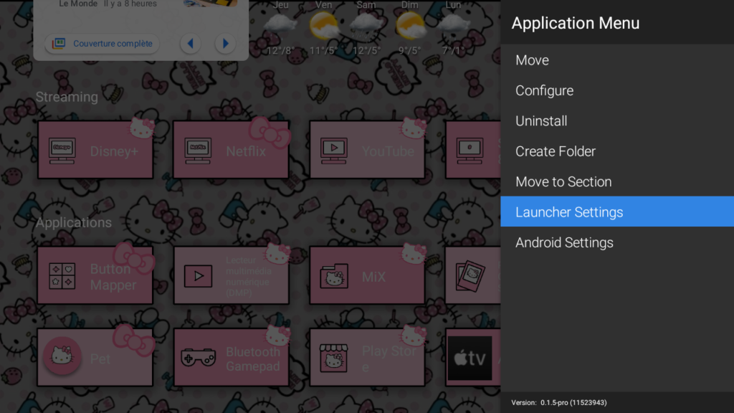Open the photo gallery tile icon

pos(470,276)
